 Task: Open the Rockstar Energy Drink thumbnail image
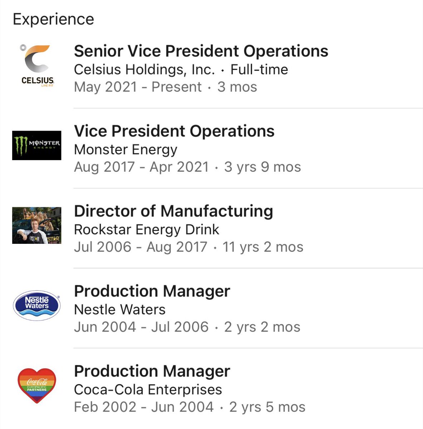[x=37, y=226]
